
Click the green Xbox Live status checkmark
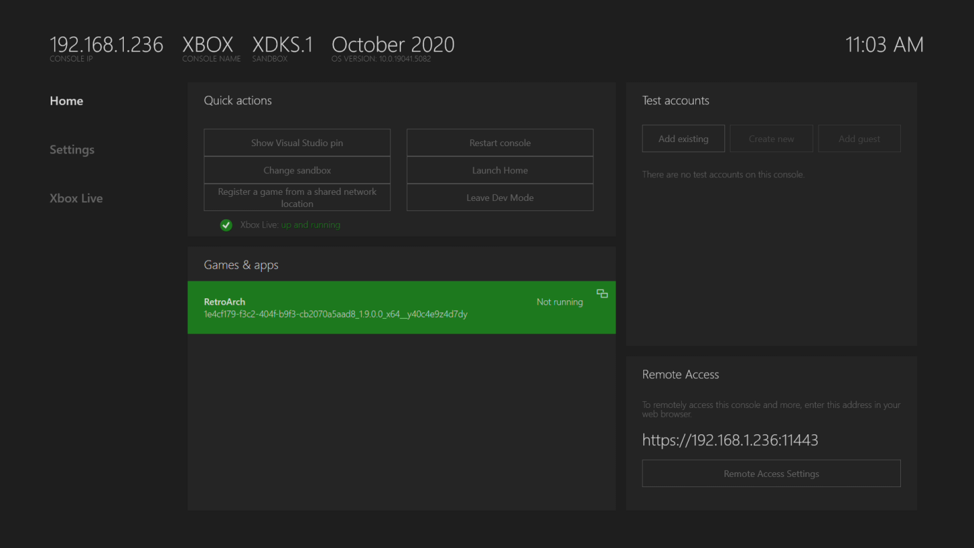tap(226, 225)
